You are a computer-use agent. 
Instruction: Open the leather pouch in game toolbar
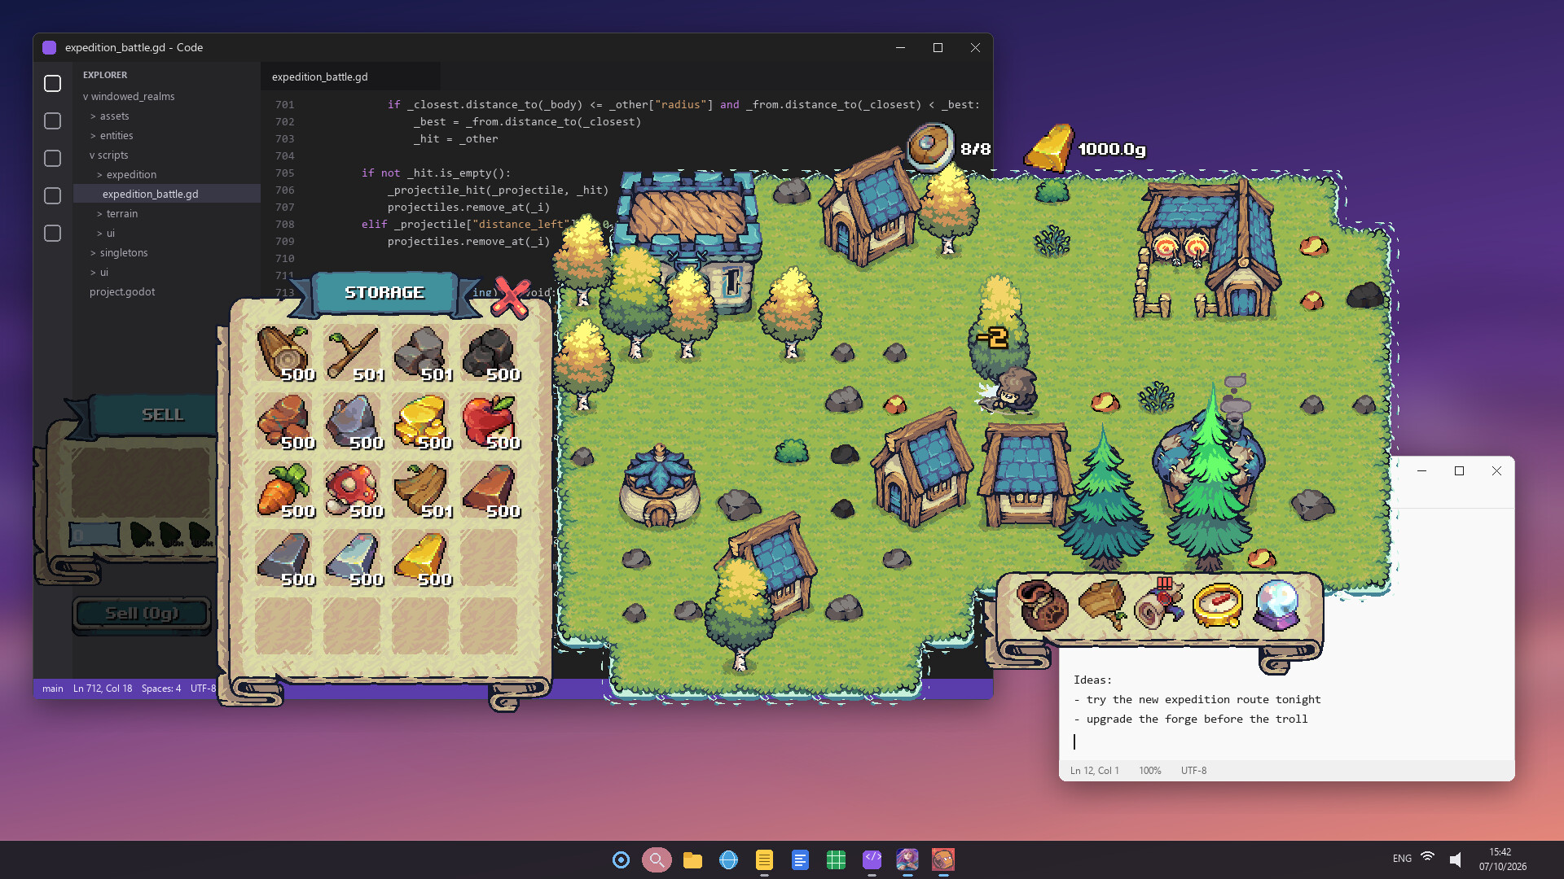pyautogui.click(x=1043, y=606)
